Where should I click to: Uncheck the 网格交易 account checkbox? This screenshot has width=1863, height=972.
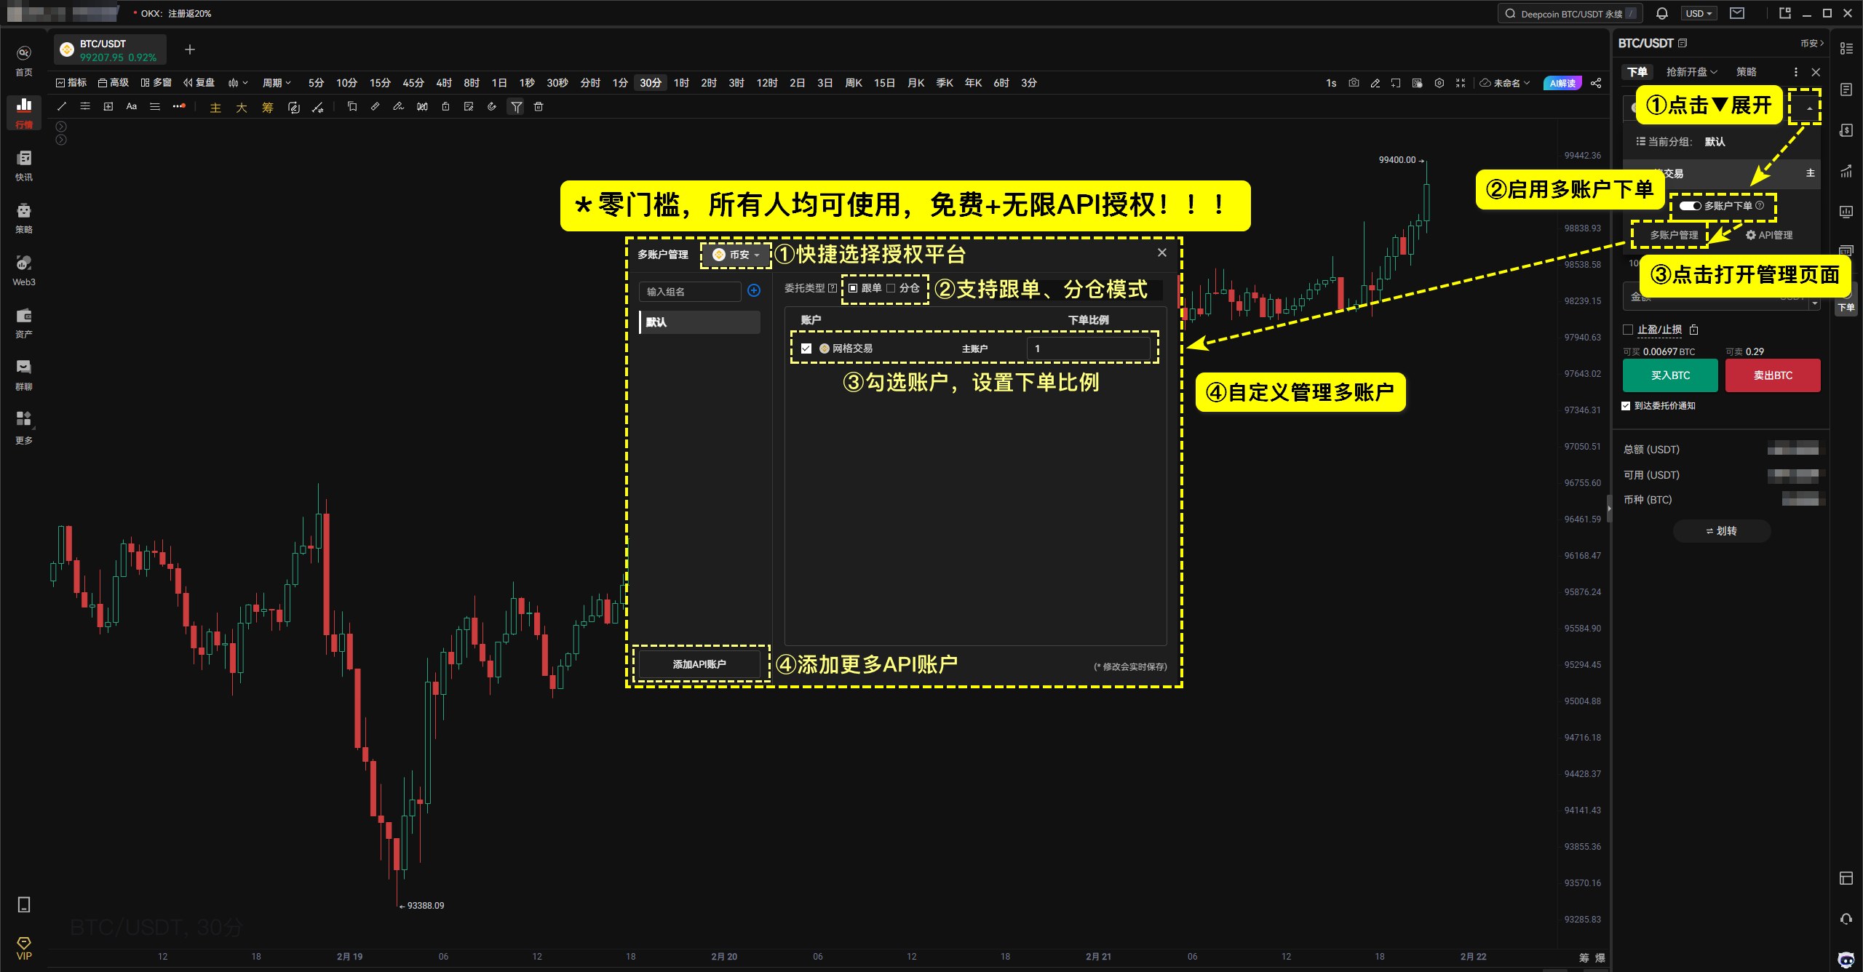tap(806, 348)
